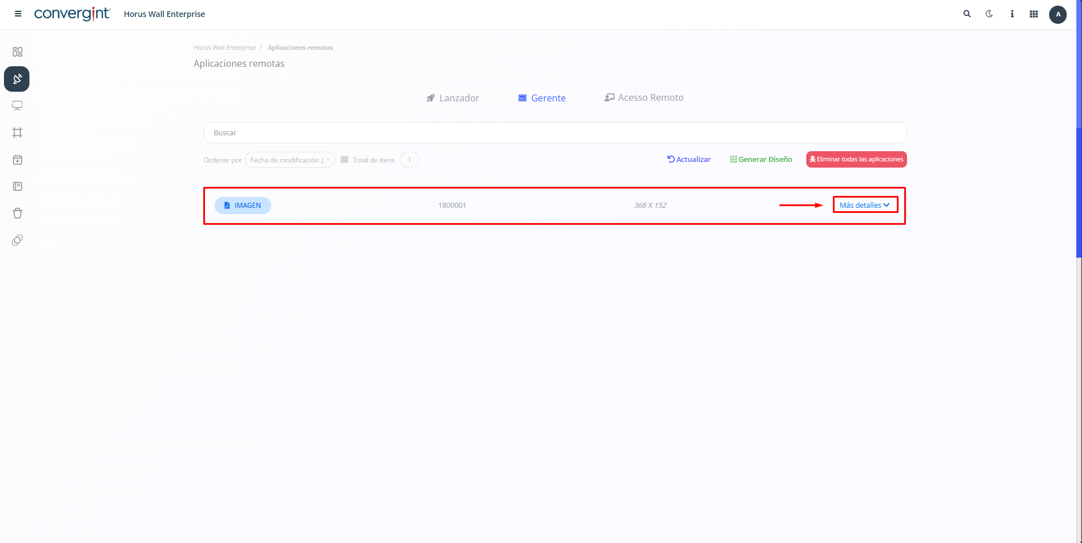The width and height of the screenshot is (1082, 543).
Task: Click the magnifier search icon in header
Action: 967,14
